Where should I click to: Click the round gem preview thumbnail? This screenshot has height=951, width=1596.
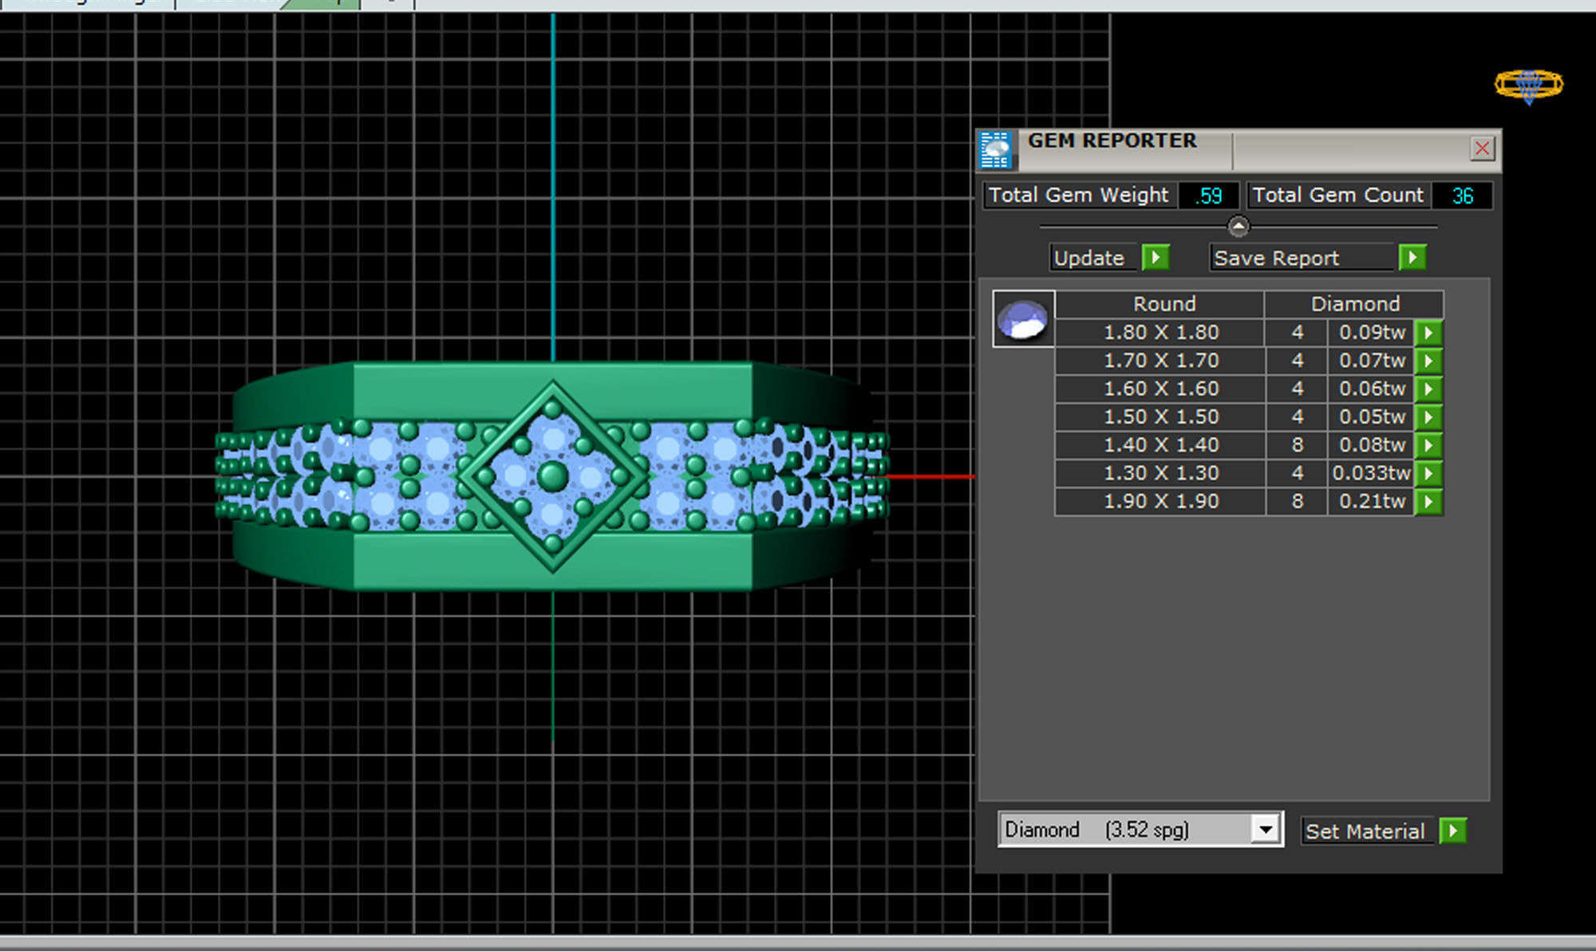[x=1023, y=318]
